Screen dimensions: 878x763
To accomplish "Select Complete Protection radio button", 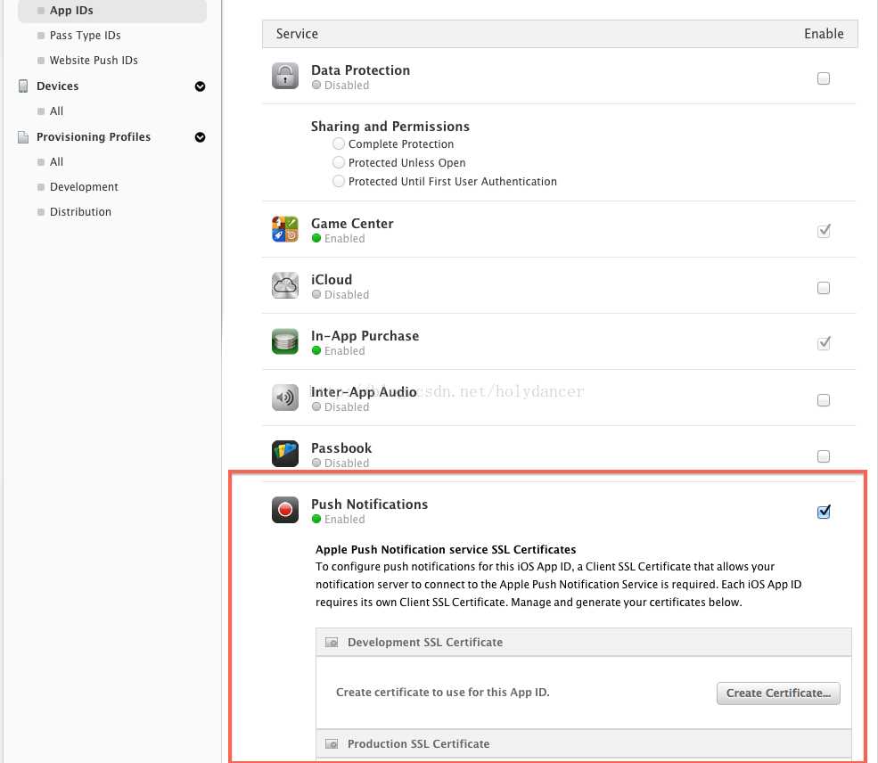I will [x=338, y=144].
